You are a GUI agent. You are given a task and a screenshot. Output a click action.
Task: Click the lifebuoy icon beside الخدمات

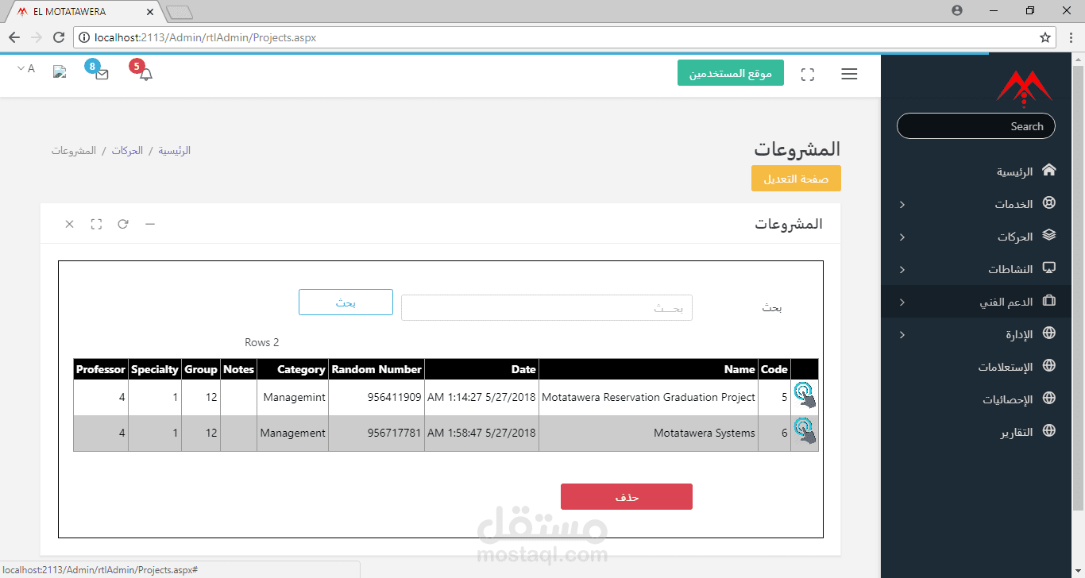point(1049,203)
